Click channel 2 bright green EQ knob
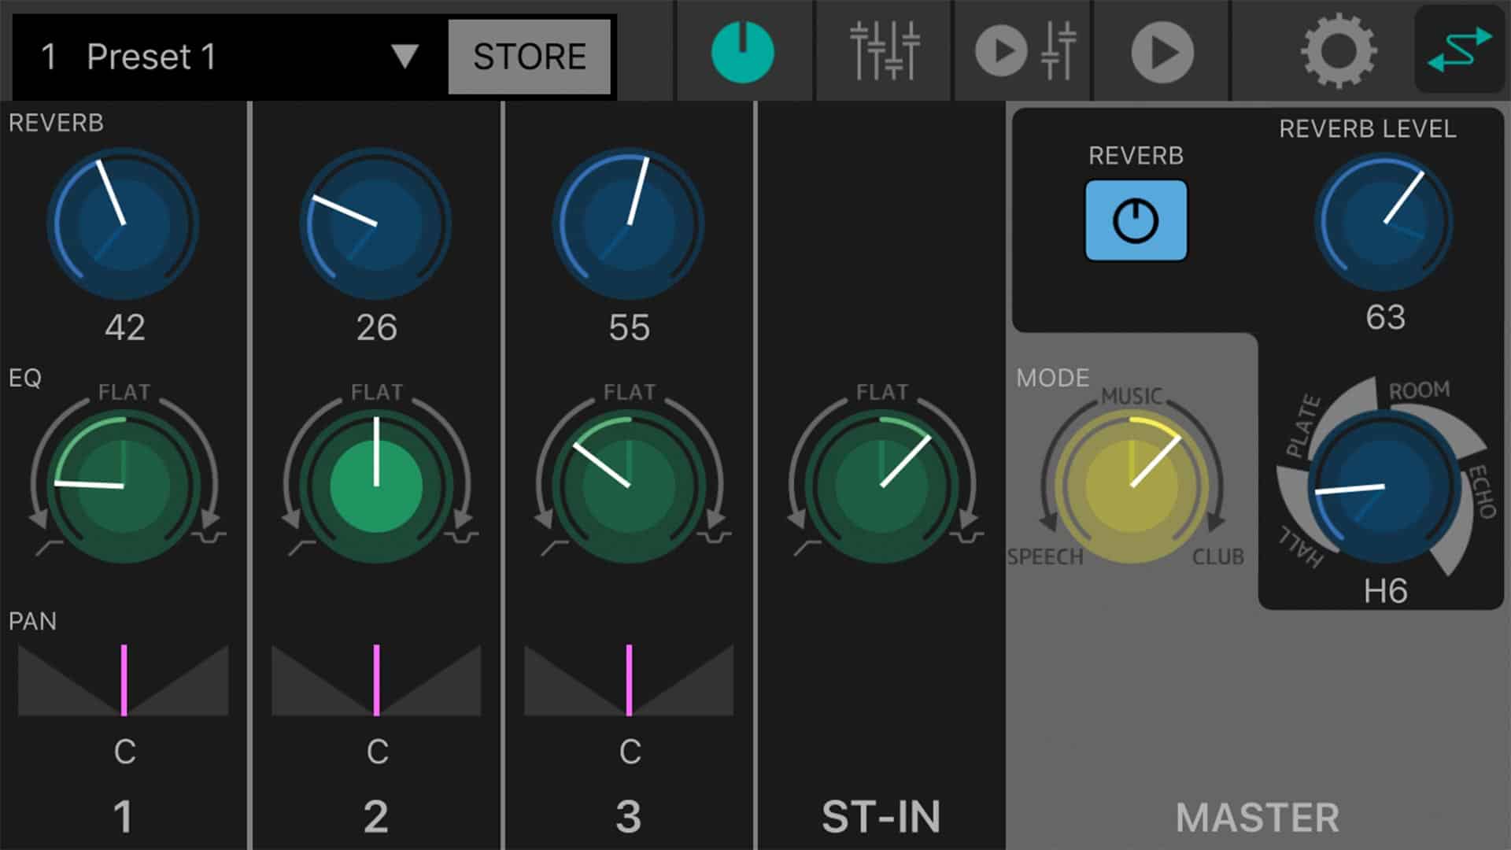Viewport: 1511px width, 850px height. coord(376,486)
